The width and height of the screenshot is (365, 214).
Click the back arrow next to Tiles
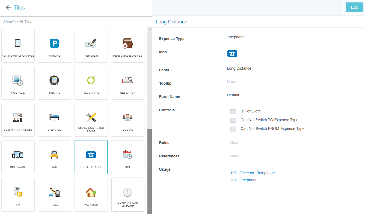click(8, 8)
